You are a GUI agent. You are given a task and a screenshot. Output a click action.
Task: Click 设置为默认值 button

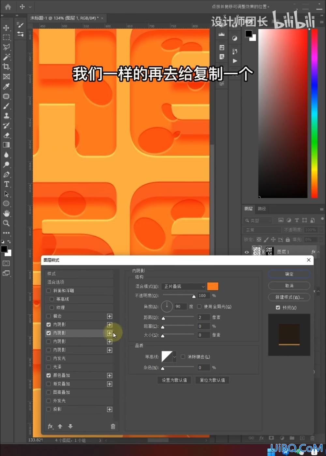[x=174, y=380]
